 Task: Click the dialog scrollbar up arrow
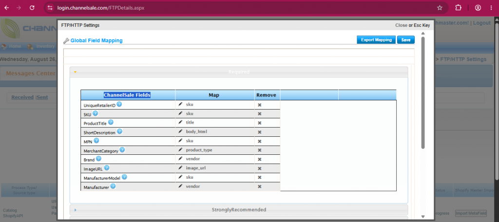[x=423, y=33]
